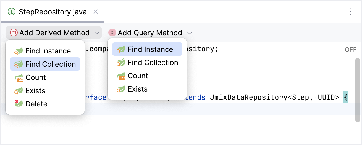Click the Count icon in Query Method menu
The image size is (362, 145).
[x=121, y=76]
